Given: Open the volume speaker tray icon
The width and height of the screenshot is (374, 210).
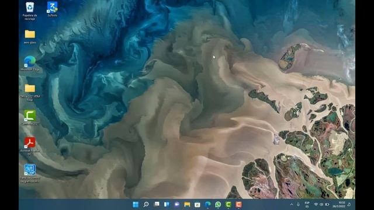Looking at the screenshot, I should pos(321,205).
